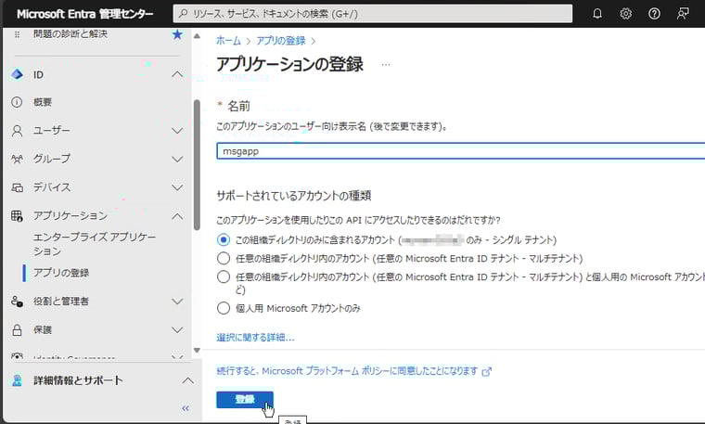Open the feedback person icon
Image resolution: width=705 pixels, height=424 pixels.
[x=683, y=14]
